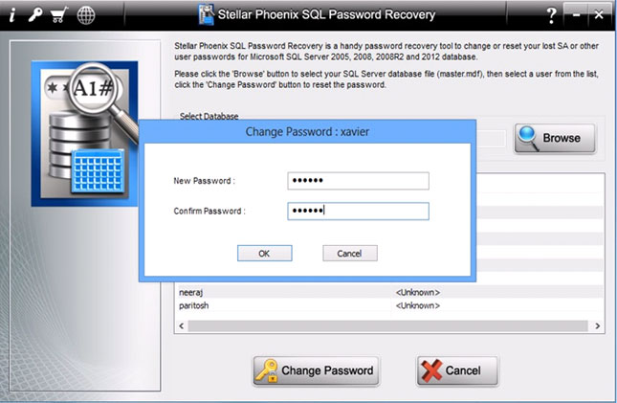Open the shopping cart buy icon
Viewport: 617px width, 403px height.
(x=59, y=15)
